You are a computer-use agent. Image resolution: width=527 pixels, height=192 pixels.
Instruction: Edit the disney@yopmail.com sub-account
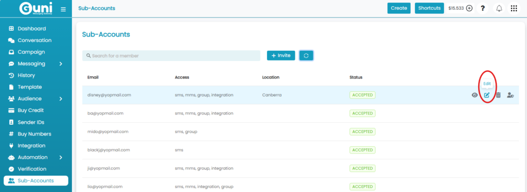[487, 95]
